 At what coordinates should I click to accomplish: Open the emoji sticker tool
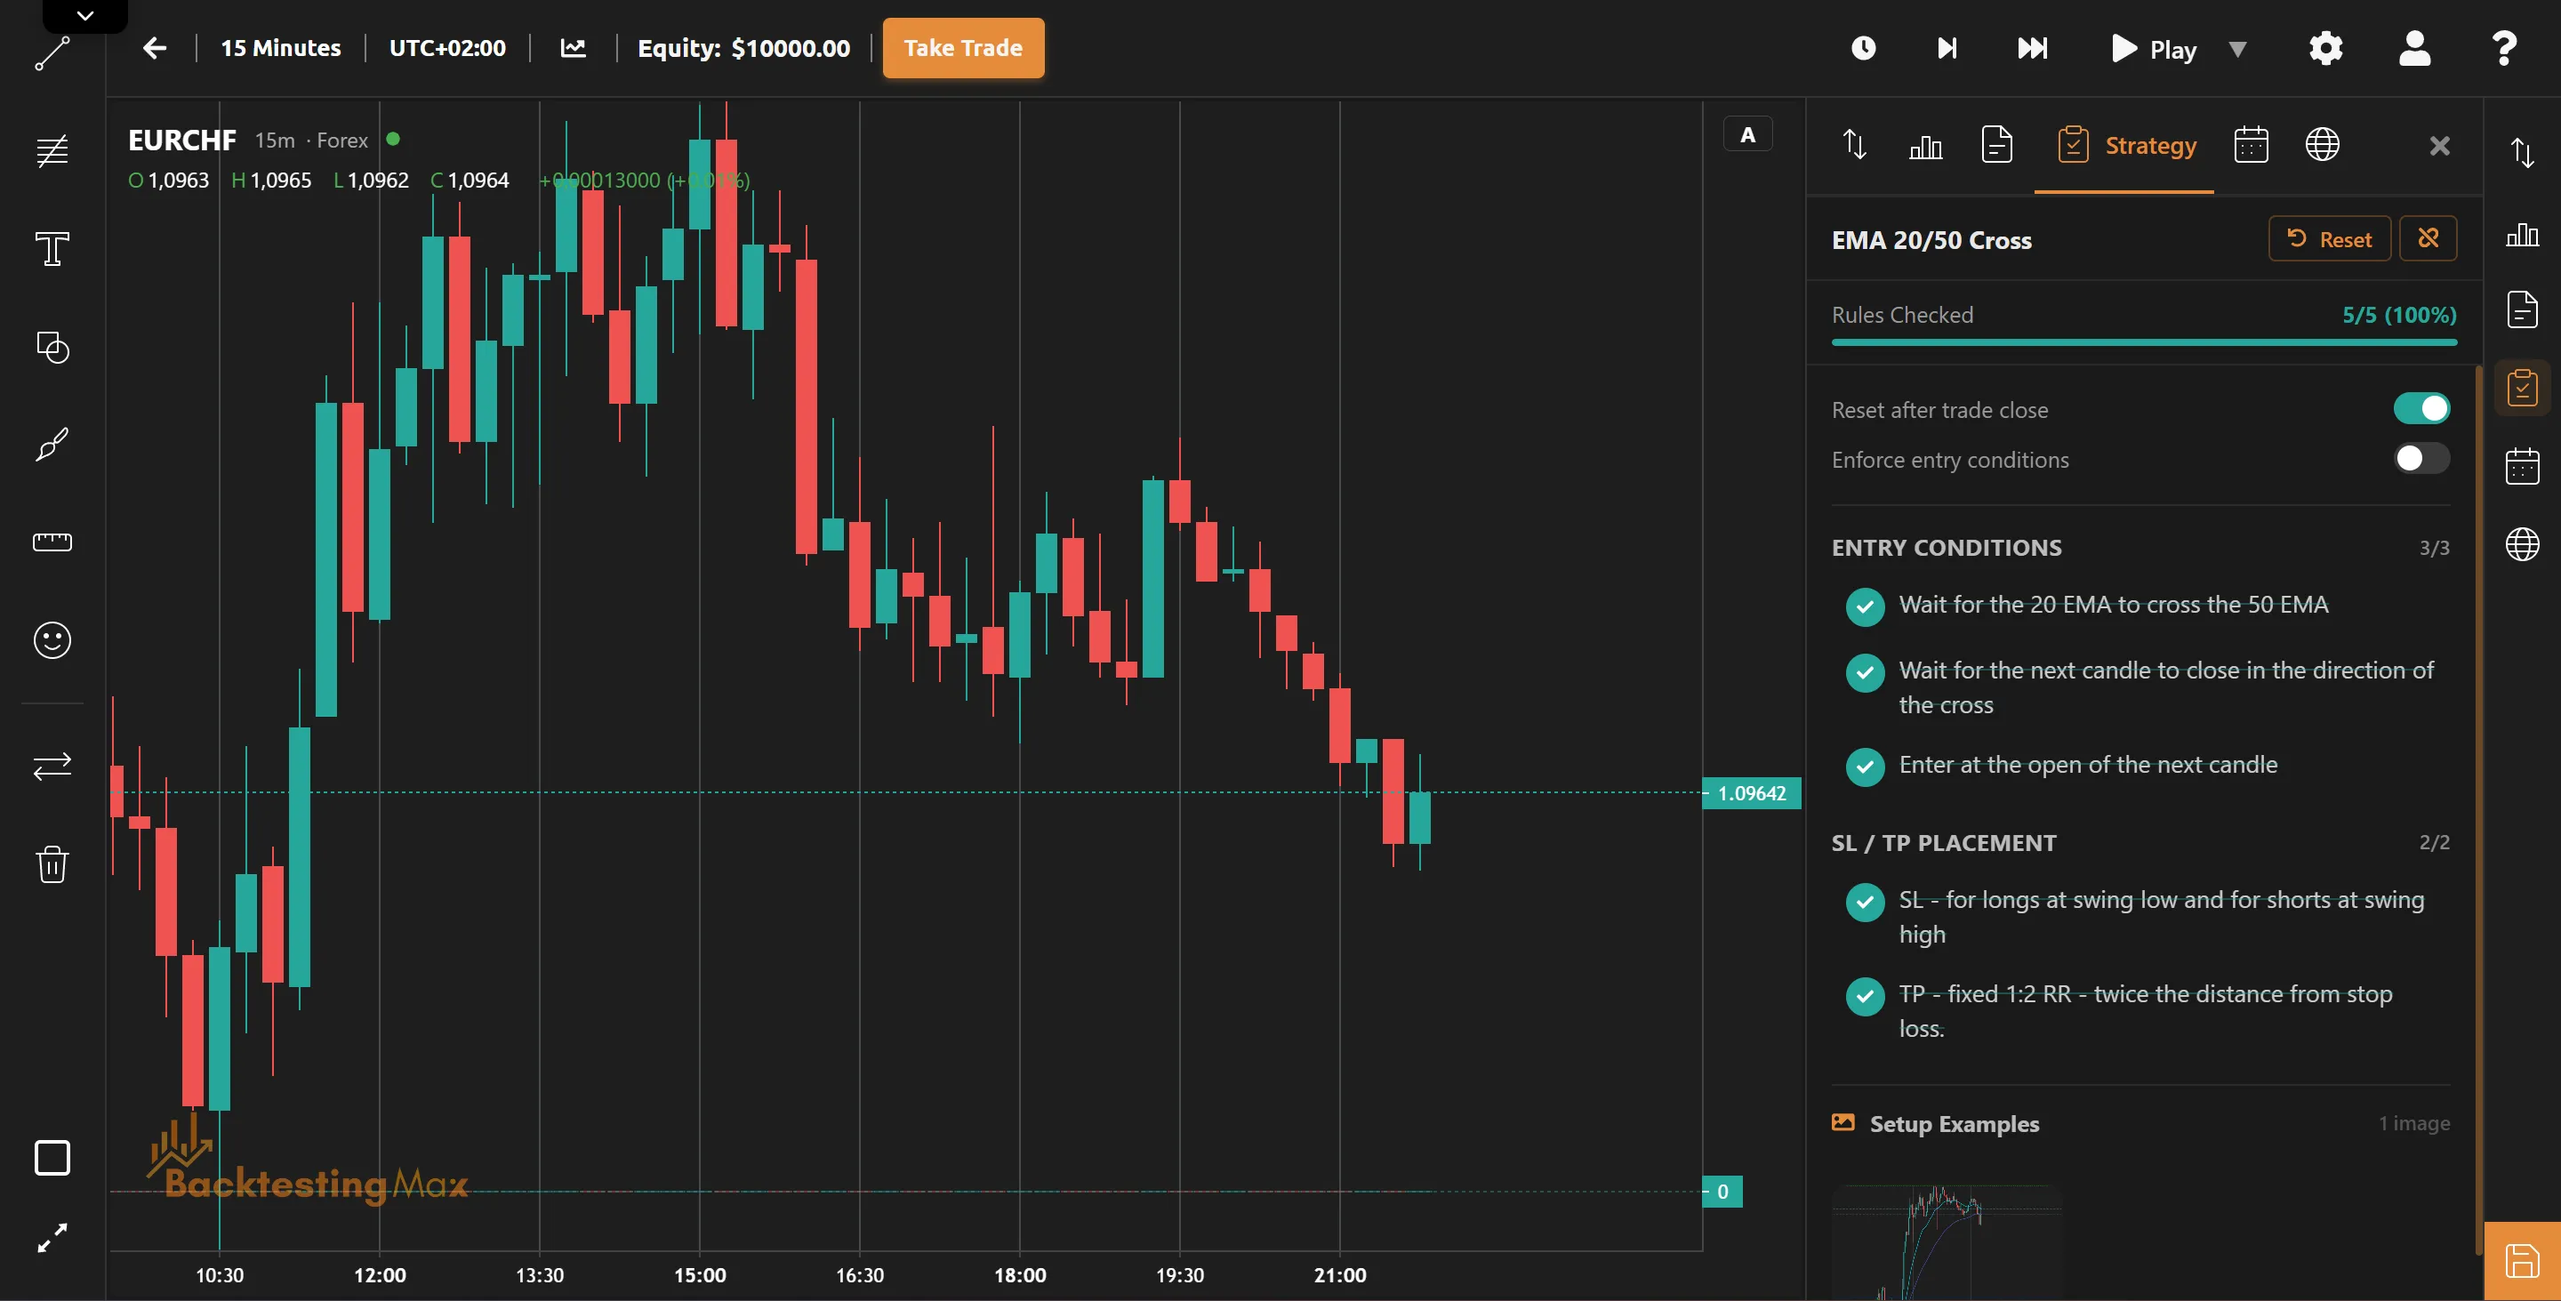[x=52, y=640]
